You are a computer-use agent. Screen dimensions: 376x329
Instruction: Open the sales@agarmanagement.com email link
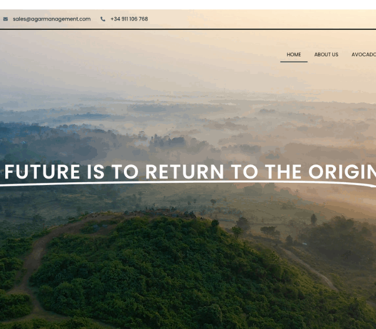pyautogui.click(x=52, y=19)
